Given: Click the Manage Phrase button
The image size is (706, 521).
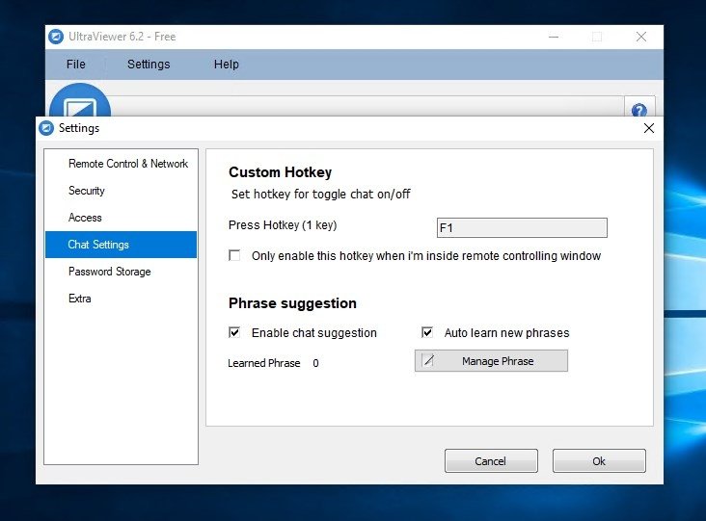Looking at the screenshot, I should pyautogui.click(x=491, y=360).
